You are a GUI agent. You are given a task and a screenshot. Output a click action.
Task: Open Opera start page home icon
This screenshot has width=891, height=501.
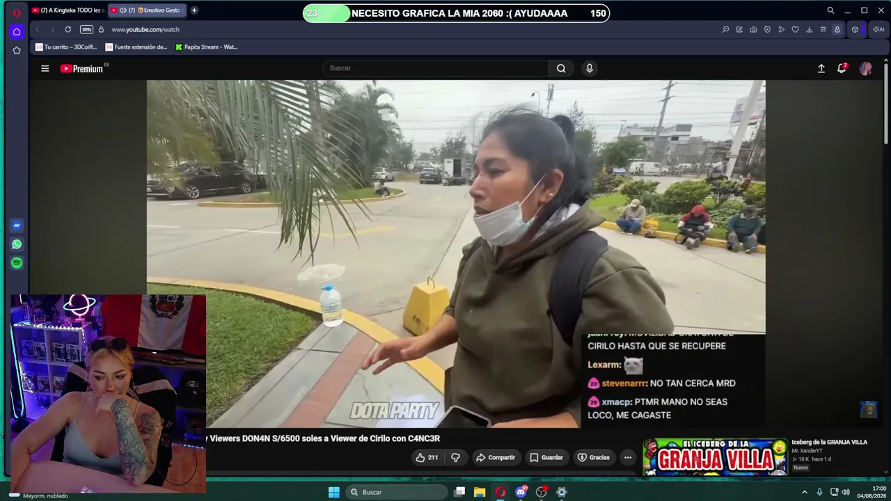[x=17, y=31]
